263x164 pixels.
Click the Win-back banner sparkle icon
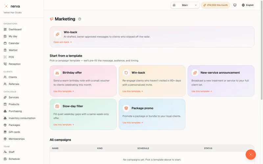[57, 34]
